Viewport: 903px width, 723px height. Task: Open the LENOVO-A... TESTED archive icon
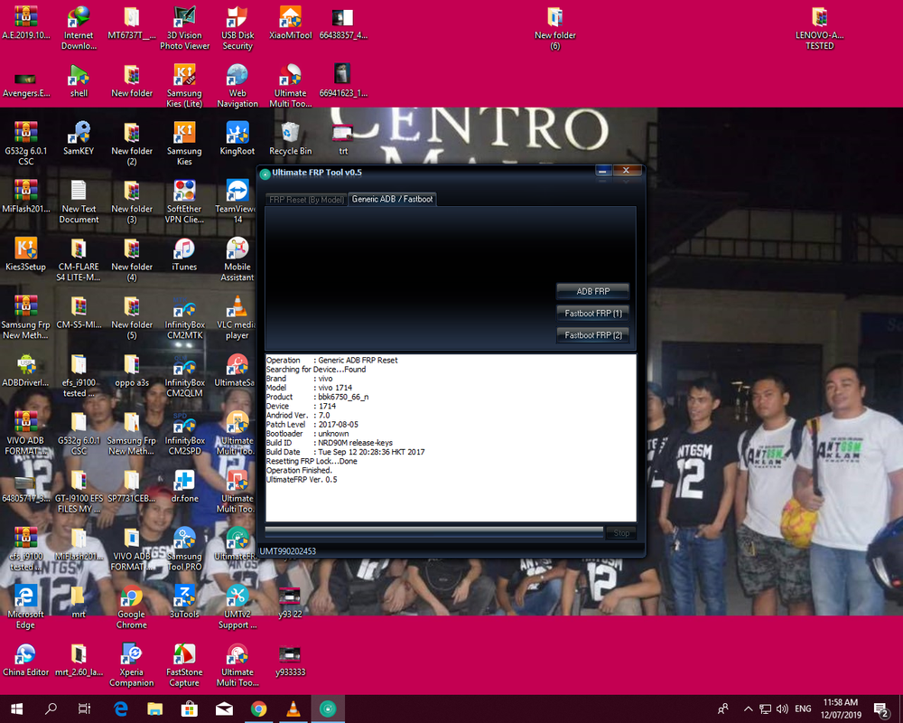click(819, 28)
